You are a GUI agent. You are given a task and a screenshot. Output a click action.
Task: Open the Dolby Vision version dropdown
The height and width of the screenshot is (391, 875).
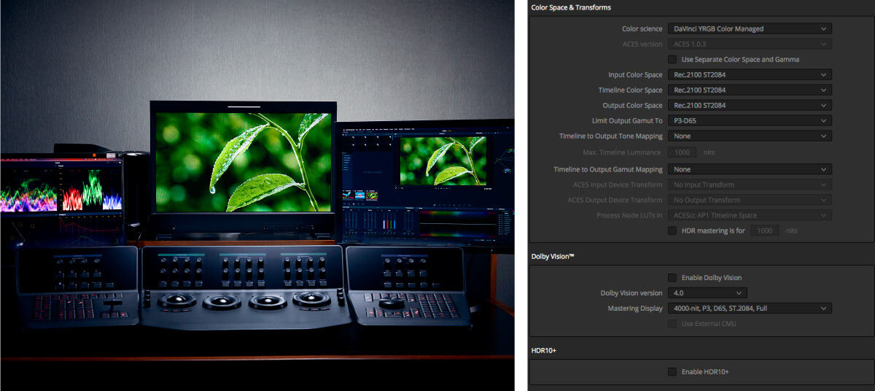[x=707, y=293]
